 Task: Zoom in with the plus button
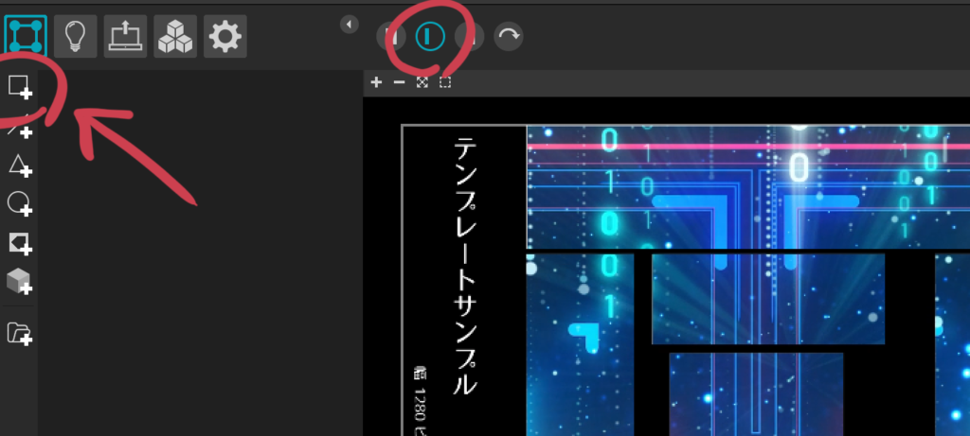pos(376,82)
